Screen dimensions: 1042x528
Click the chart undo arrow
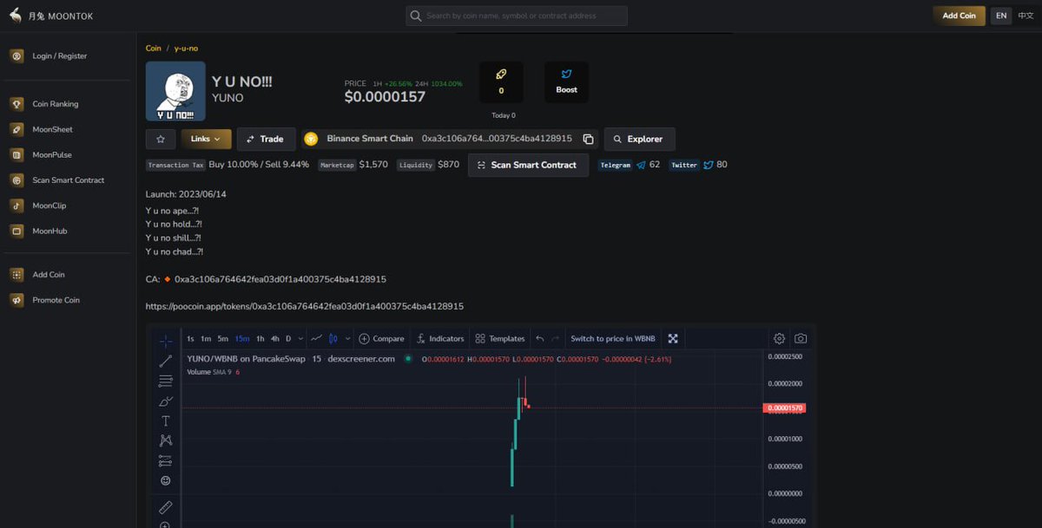click(539, 339)
